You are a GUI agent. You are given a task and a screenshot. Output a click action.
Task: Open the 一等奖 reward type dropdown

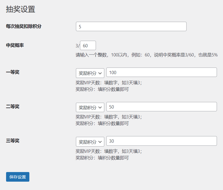coord(90,73)
